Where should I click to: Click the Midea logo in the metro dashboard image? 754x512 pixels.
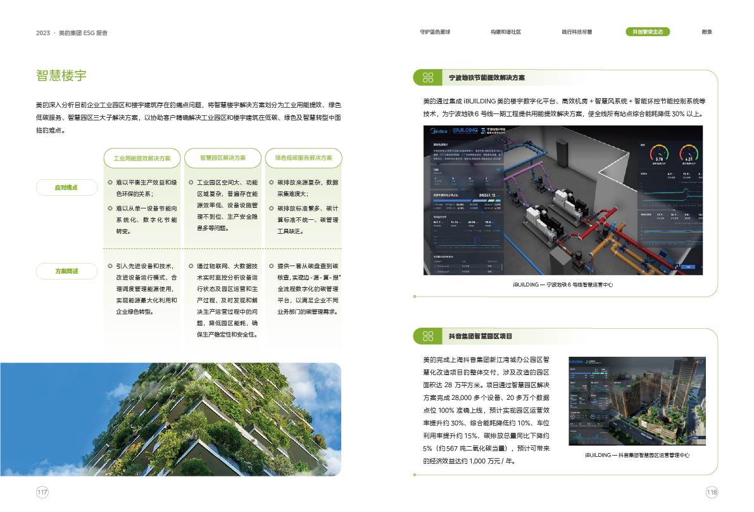click(x=439, y=131)
